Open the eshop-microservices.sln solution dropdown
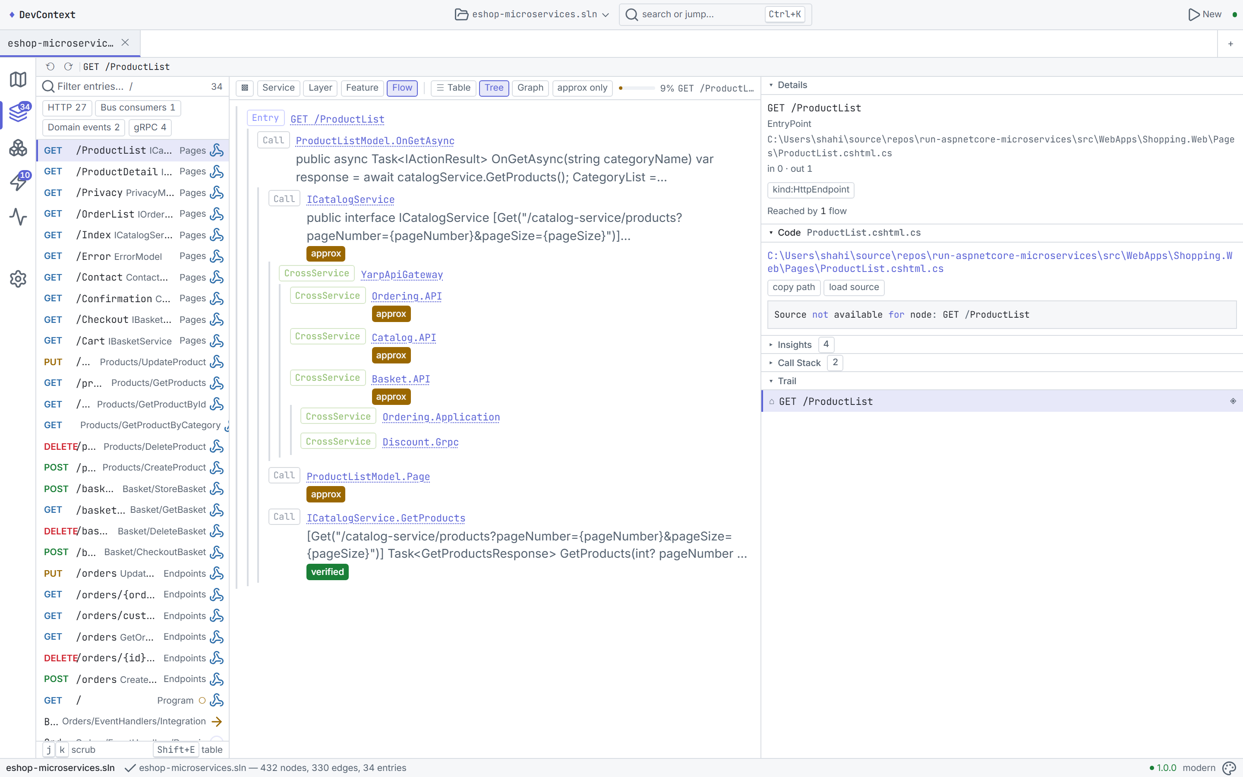 click(533, 14)
